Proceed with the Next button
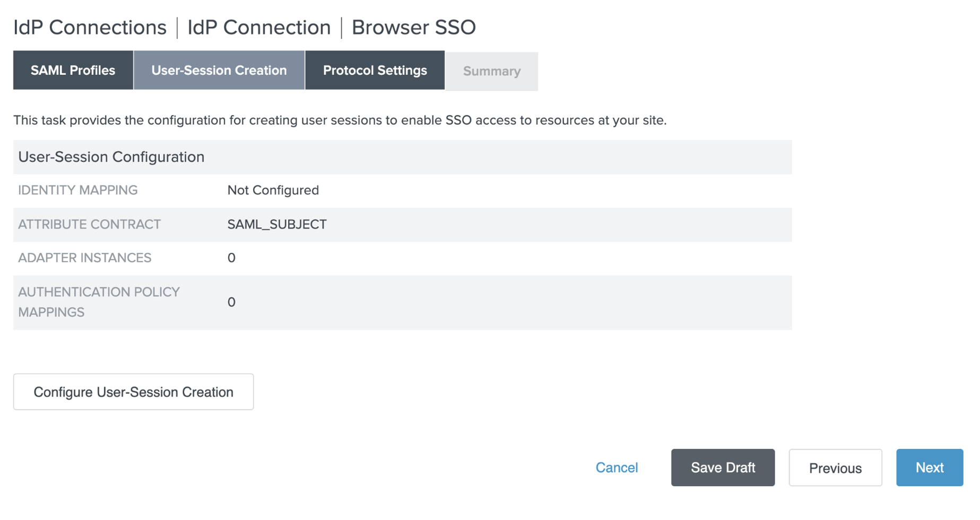Viewport: 980px width, 520px height. (929, 468)
